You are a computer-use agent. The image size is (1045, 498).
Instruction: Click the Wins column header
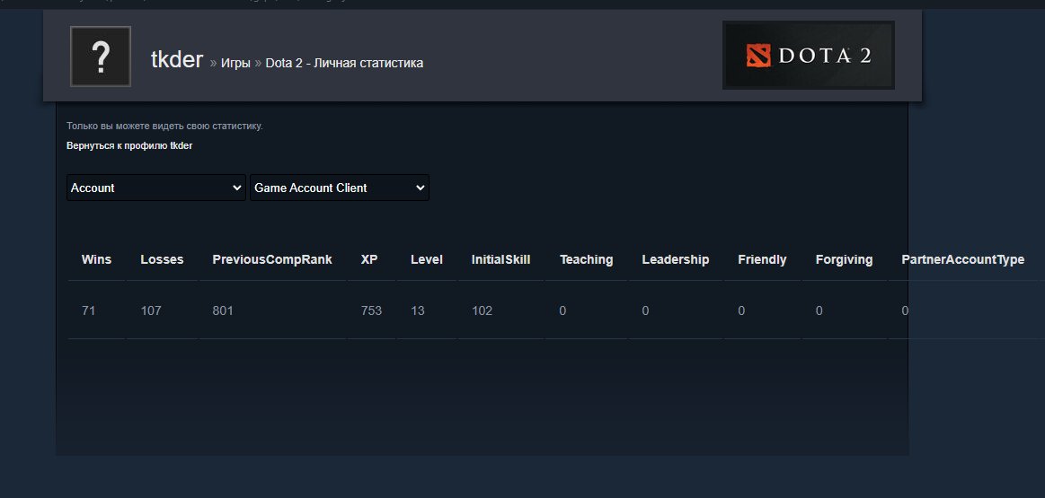(x=96, y=259)
